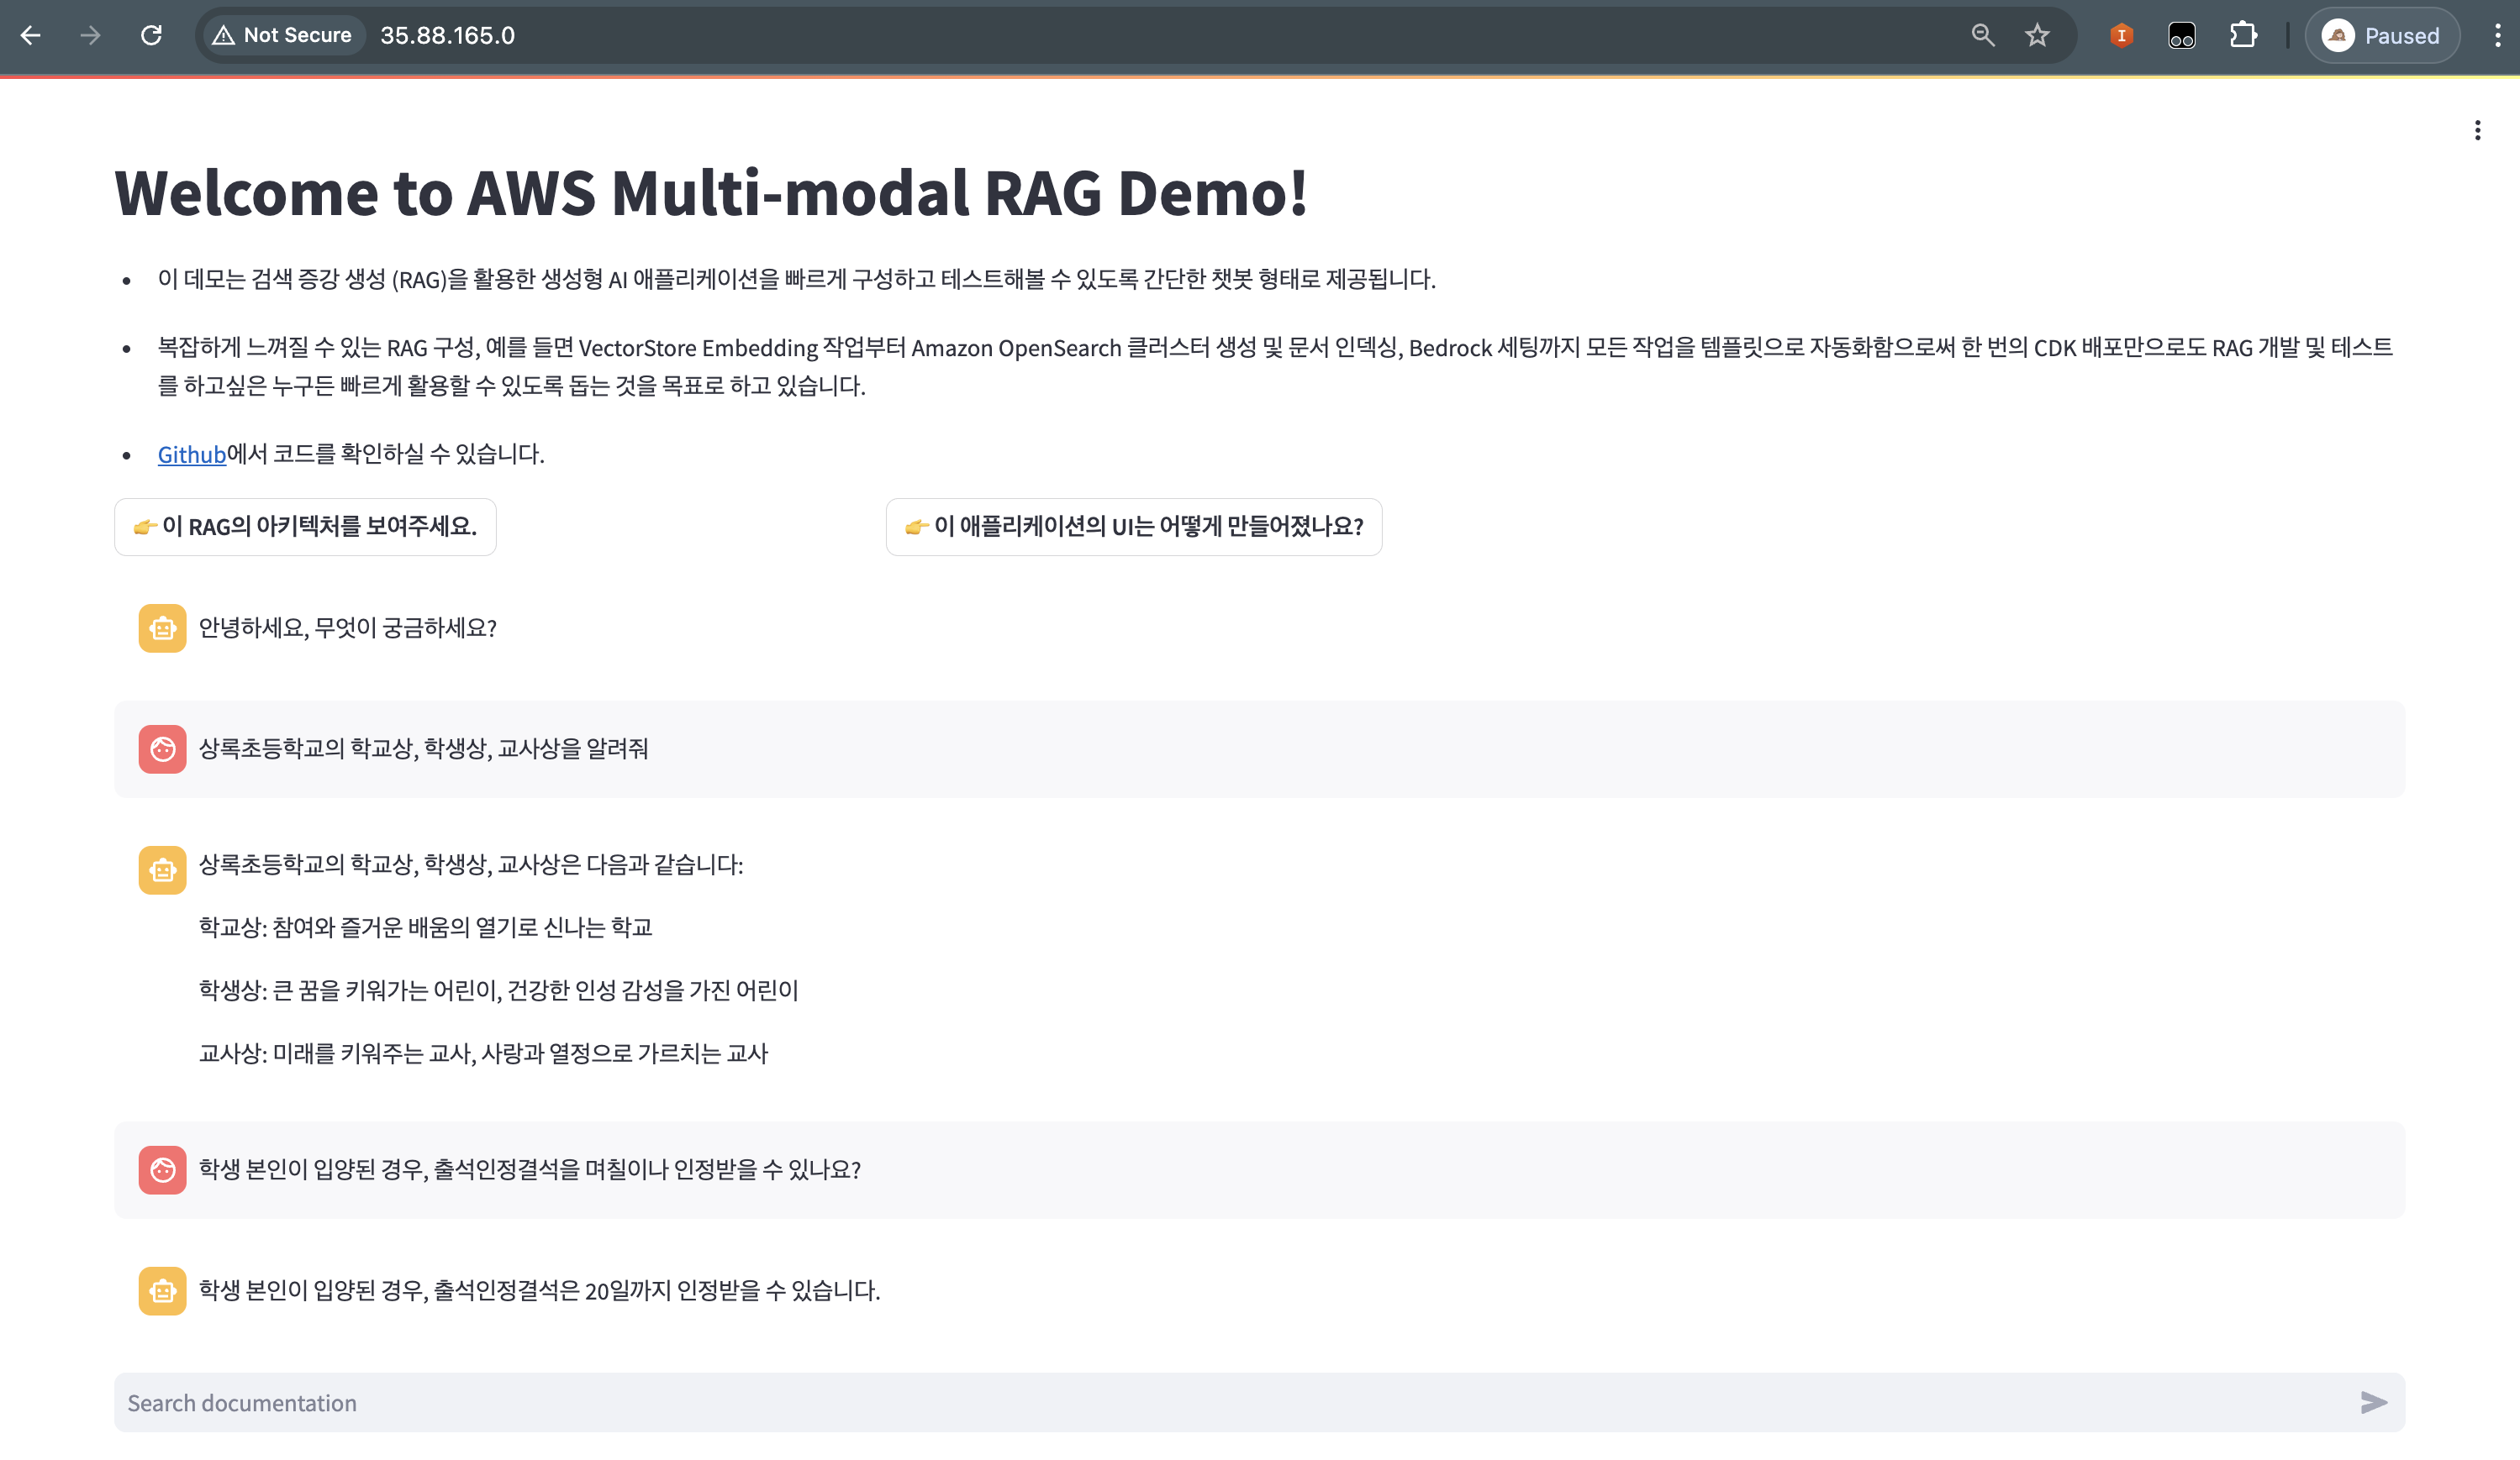The width and height of the screenshot is (2520, 1460).
Task: Bookmark this page with star icon
Action: point(2037,36)
